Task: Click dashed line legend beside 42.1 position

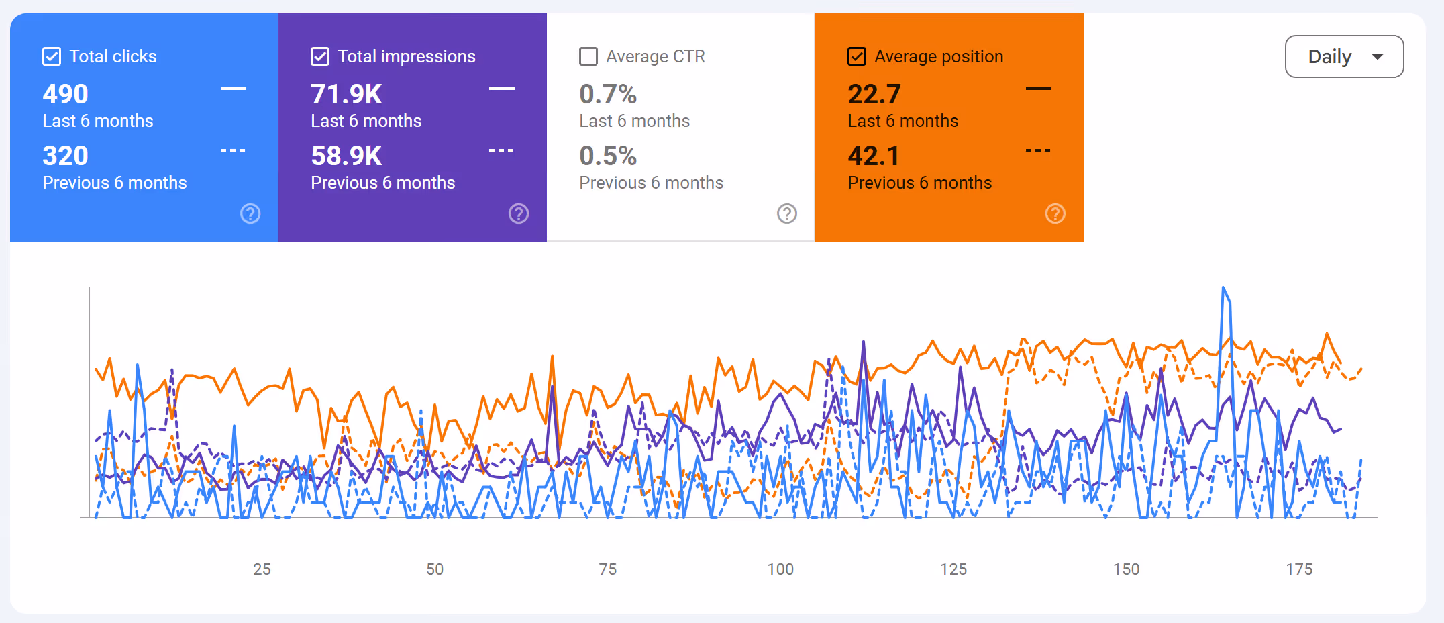Action: pyautogui.click(x=1038, y=150)
